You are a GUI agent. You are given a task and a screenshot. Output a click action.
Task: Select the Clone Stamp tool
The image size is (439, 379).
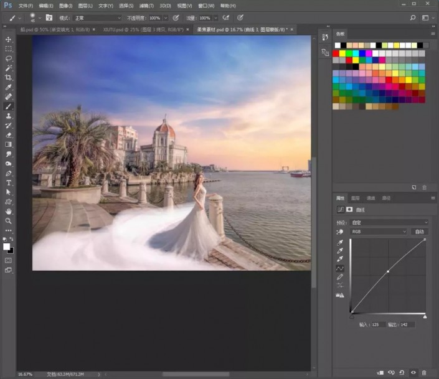pyautogui.click(x=8, y=116)
